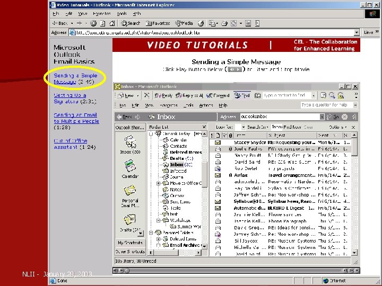382x286 pixels.
Task: Click the Internet Explorer Forward arrow
Action: 80,23
